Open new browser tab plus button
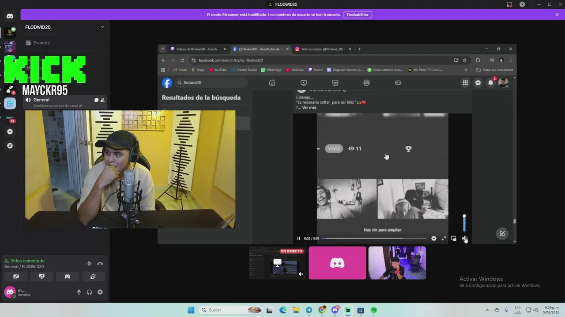 coord(359,49)
